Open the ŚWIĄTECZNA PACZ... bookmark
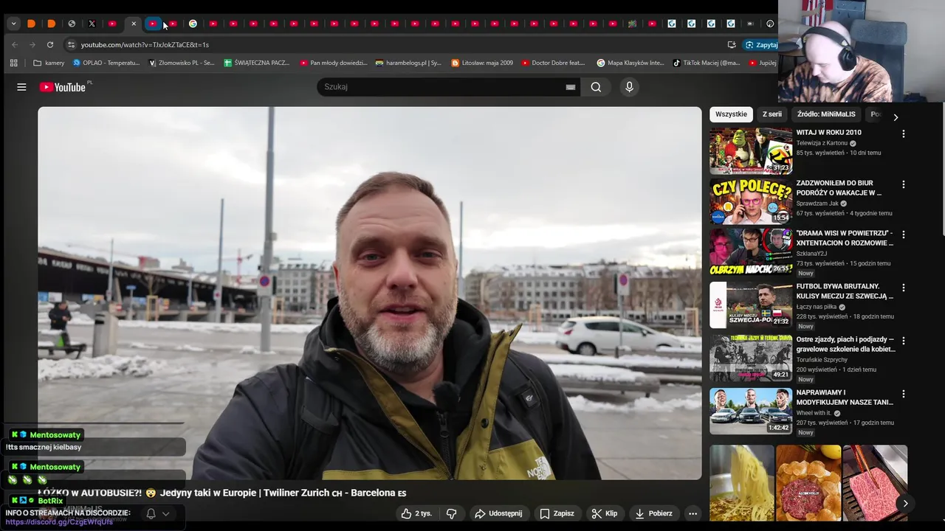Screen dimensions: 945x531 tap(257, 63)
